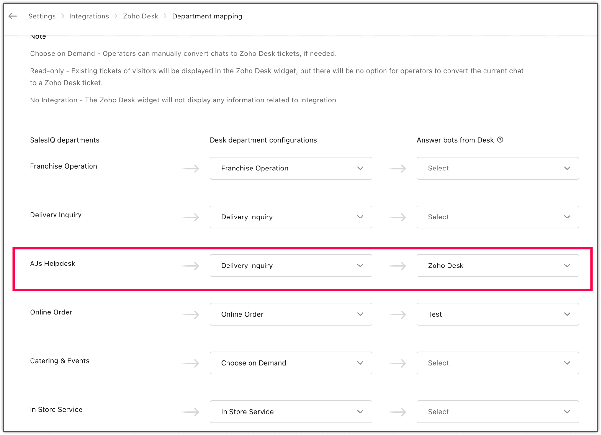
Task: Click the Department mapping breadcrumb title
Action: coord(207,16)
